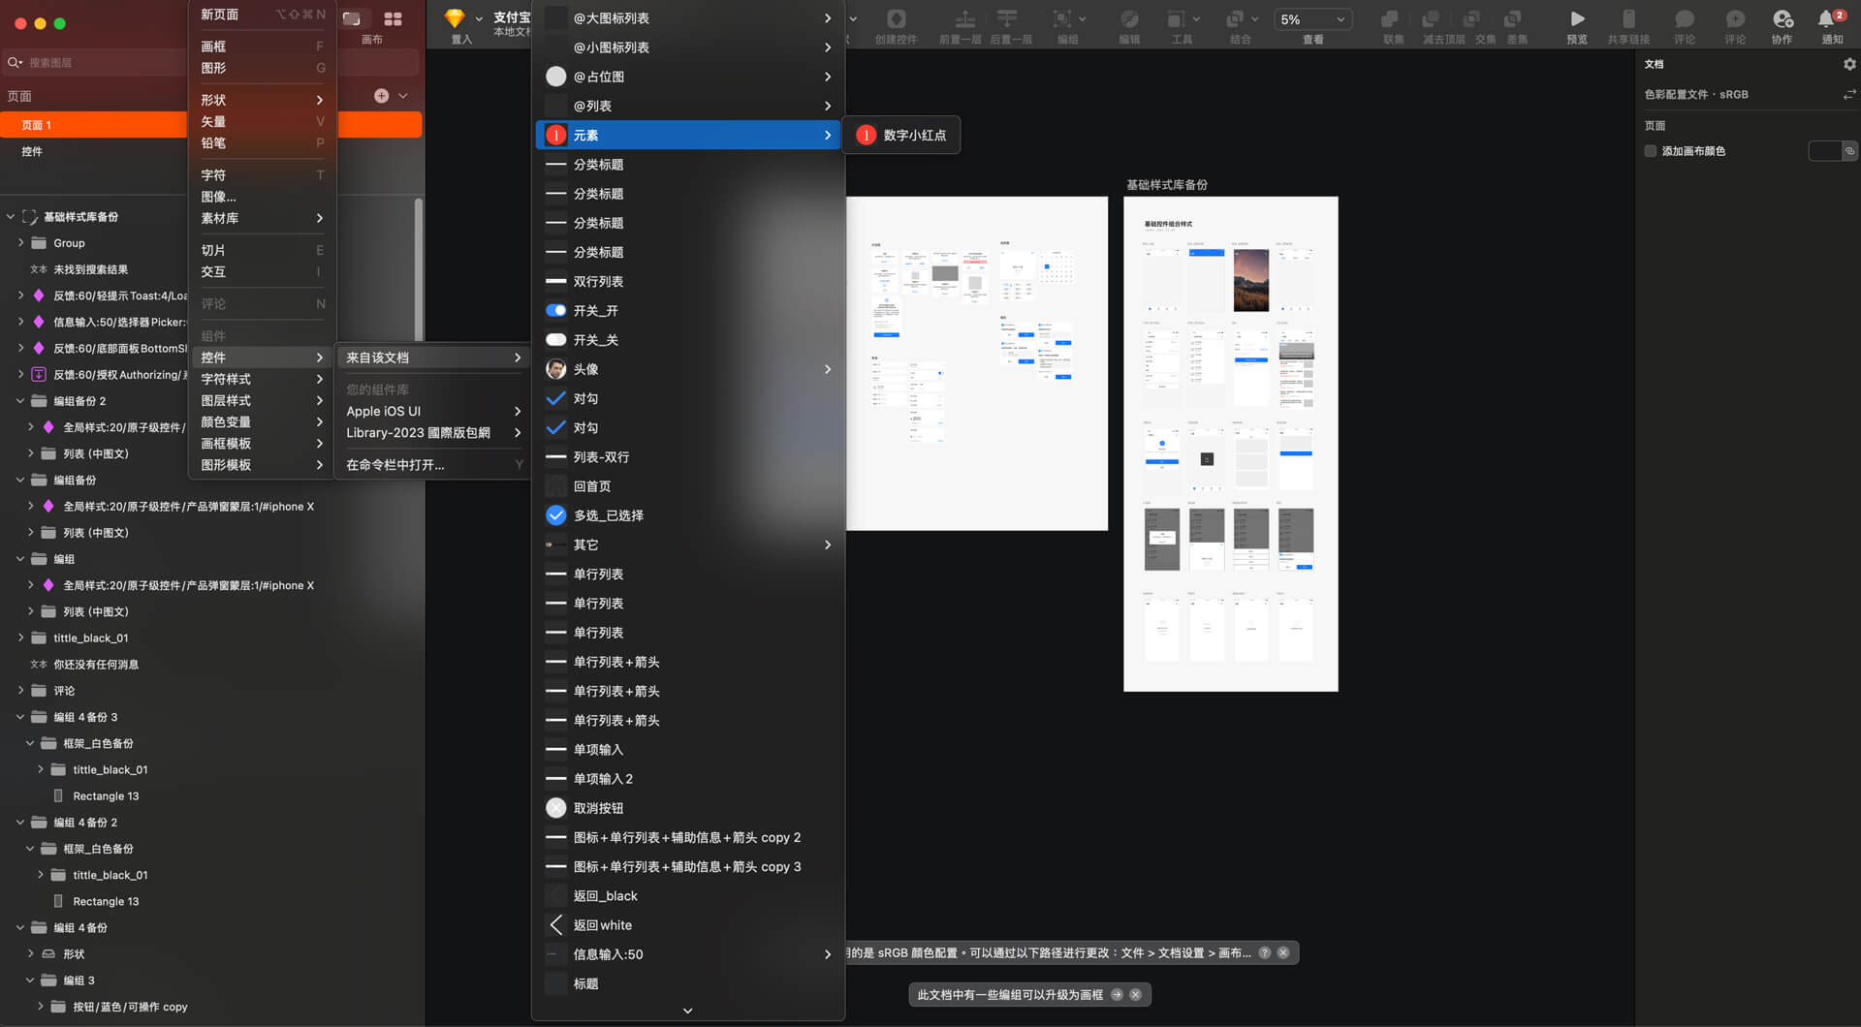Click the 创建控件 toolbar icon

pyautogui.click(x=896, y=19)
